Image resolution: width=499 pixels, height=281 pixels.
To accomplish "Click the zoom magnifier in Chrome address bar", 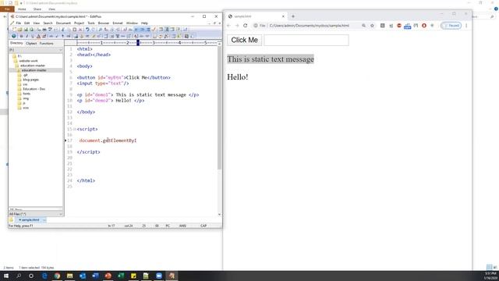I will (363, 26).
